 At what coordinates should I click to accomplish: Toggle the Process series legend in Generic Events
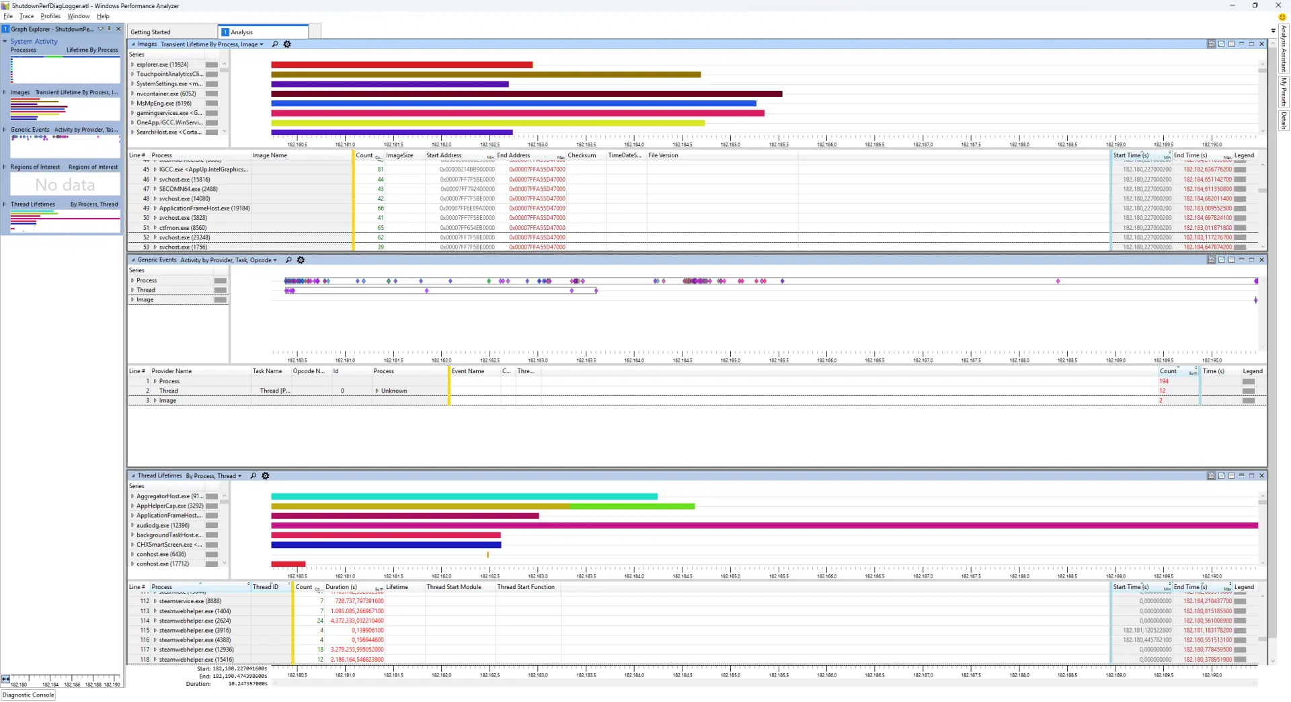pos(220,280)
